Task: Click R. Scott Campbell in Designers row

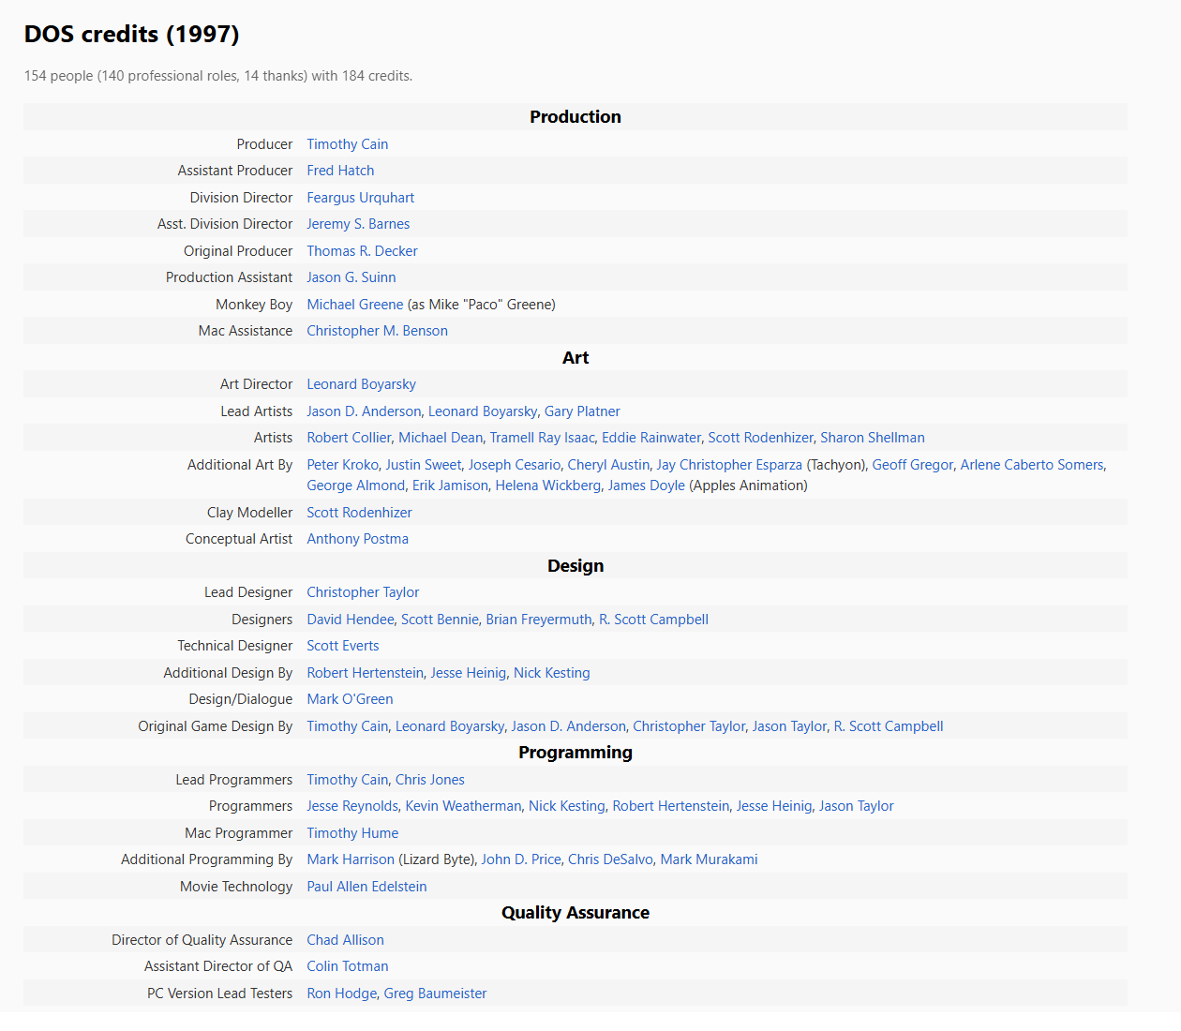Action: click(653, 620)
